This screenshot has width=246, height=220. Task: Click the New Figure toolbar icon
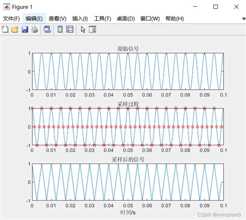[x=5, y=29]
